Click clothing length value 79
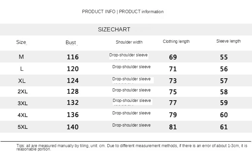This screenshot has width=252, height=164. 173,115
